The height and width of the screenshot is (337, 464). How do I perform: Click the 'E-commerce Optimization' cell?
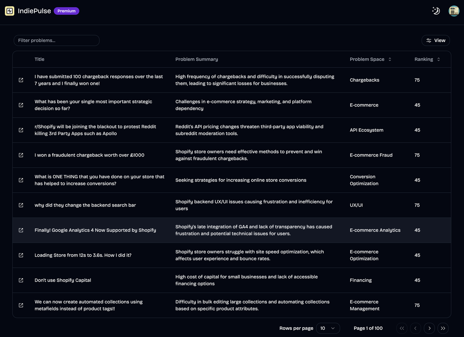[x=364, y=255]
